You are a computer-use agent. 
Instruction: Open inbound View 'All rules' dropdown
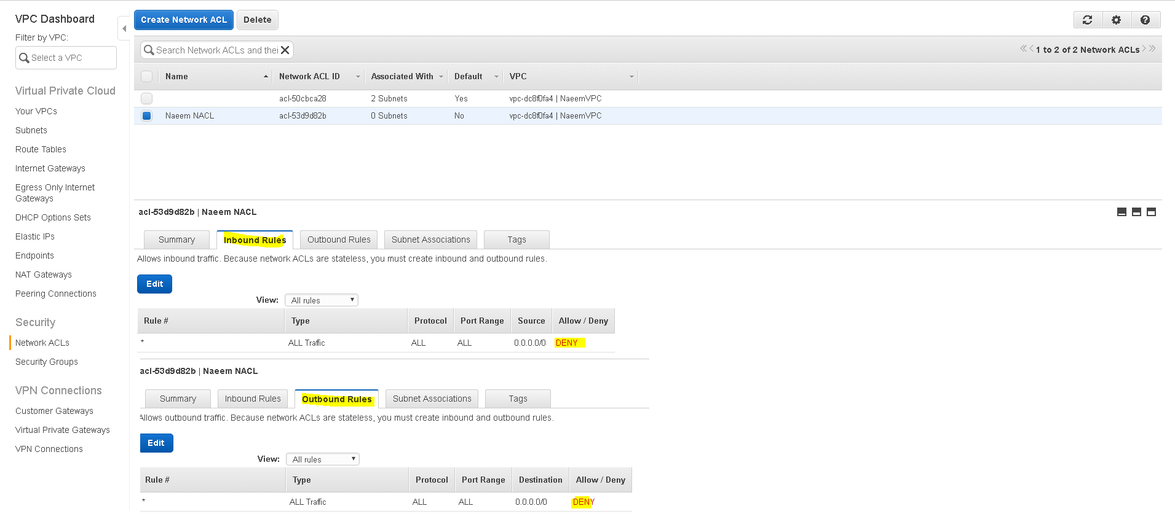click(322, 300)
